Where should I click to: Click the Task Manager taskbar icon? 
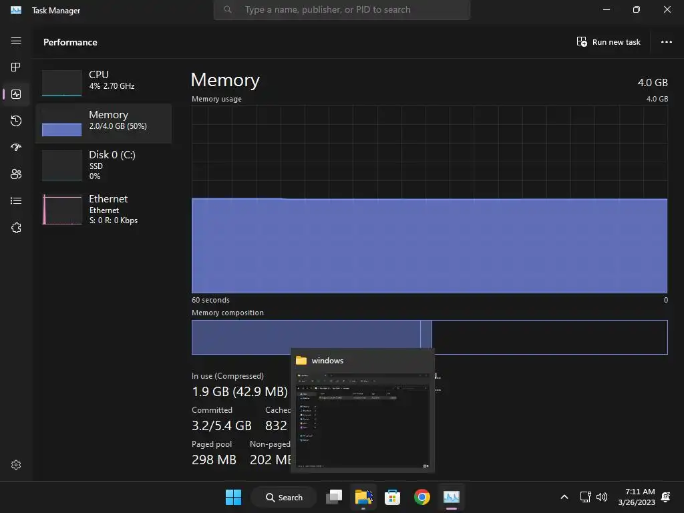(x=452, y=497)
